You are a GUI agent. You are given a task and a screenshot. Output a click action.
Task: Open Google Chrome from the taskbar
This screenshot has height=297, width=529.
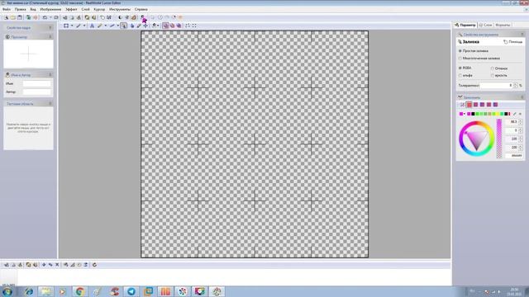pyautogui.click(x=79, y=291)
